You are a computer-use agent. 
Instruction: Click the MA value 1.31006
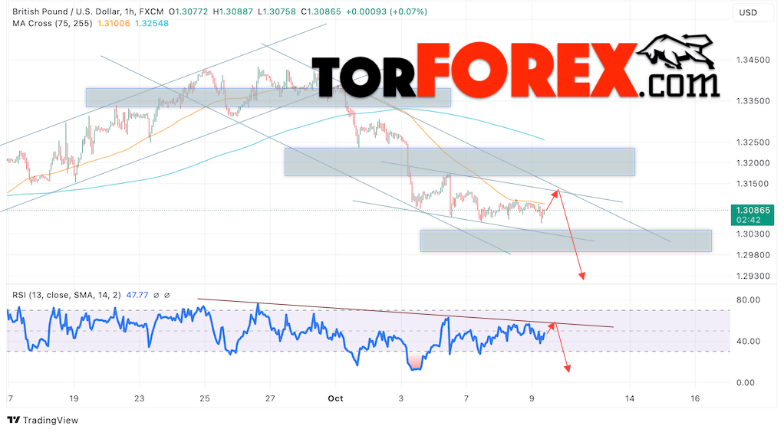[114, 24]
